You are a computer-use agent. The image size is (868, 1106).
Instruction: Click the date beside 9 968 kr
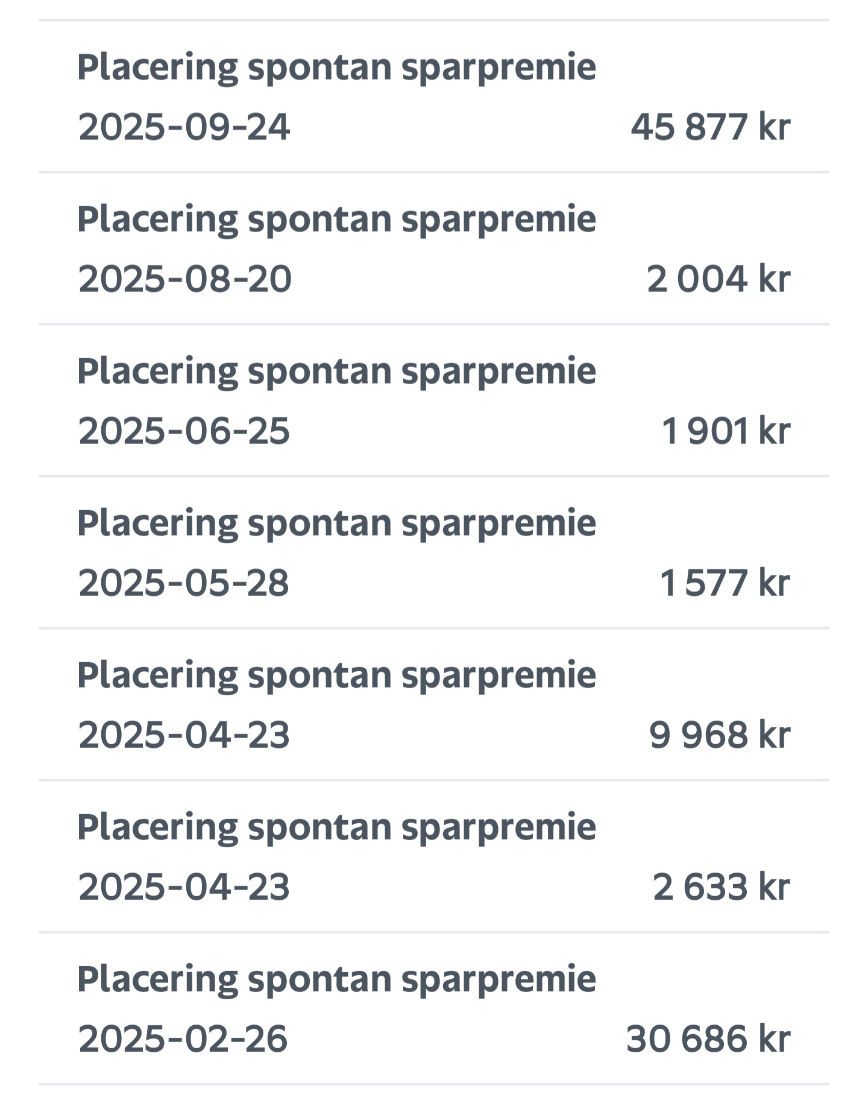click(184, 735)
